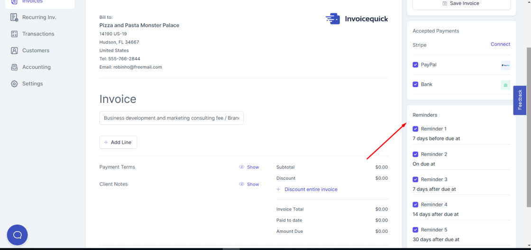
Task: Click the Add Line button
Action: click(x=118, y=143)
